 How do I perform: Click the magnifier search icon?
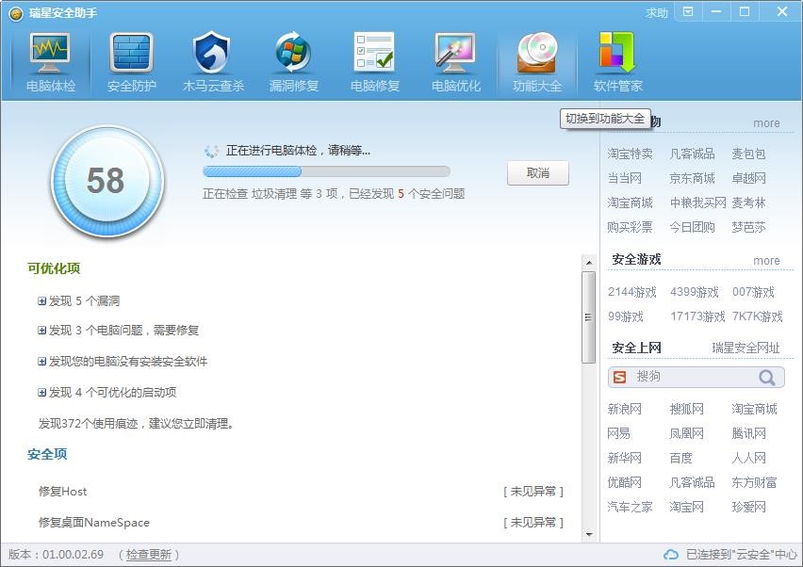click(x=766, y=378)
